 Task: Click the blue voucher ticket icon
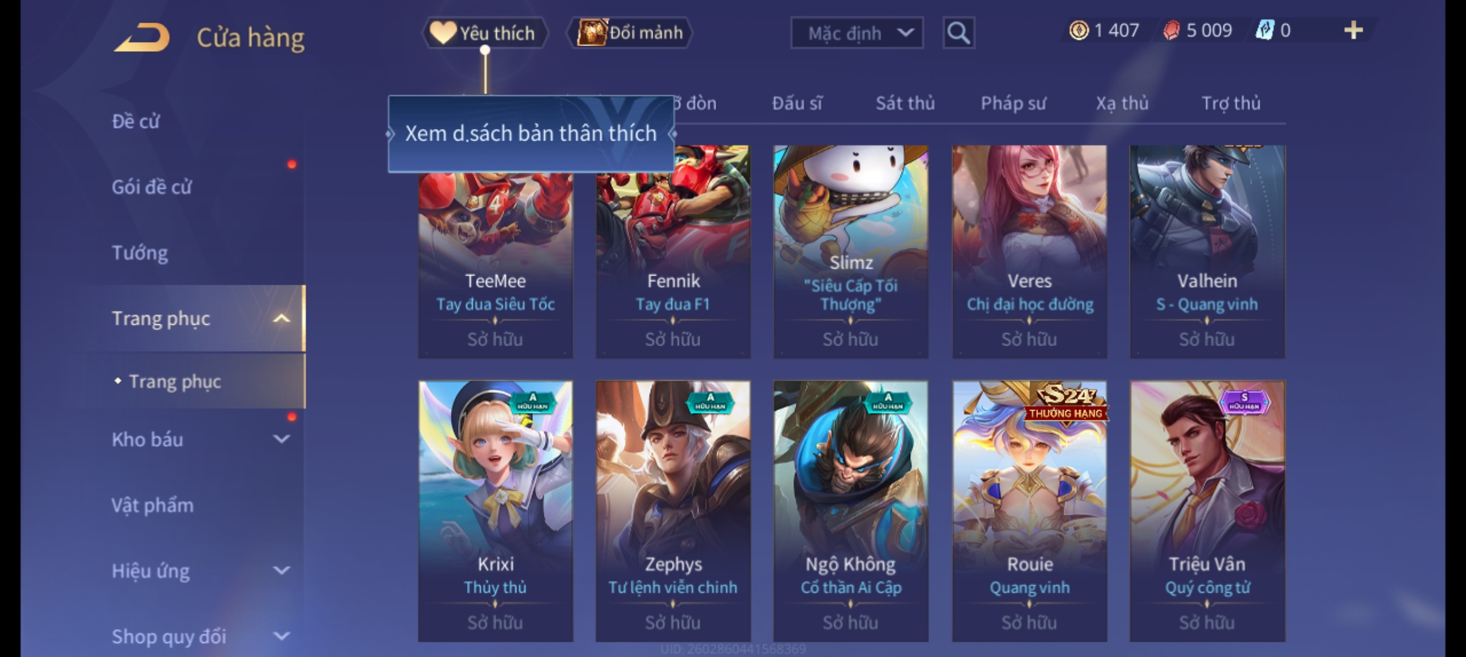point(1265,30)
